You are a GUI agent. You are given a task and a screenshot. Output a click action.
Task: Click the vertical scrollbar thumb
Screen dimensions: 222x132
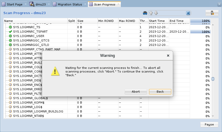click(213, 79)
